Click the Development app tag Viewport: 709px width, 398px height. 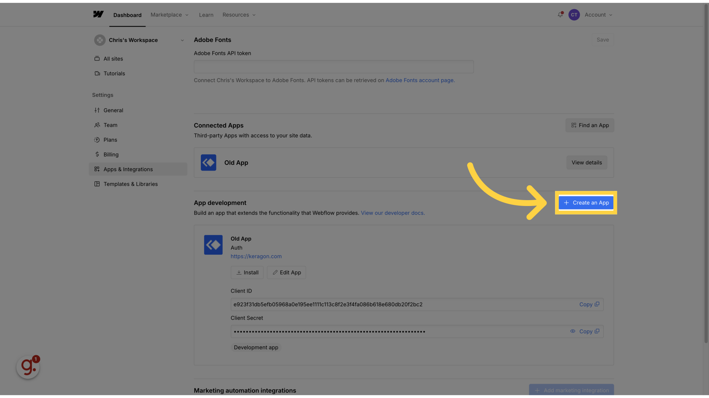click(256, 348)
